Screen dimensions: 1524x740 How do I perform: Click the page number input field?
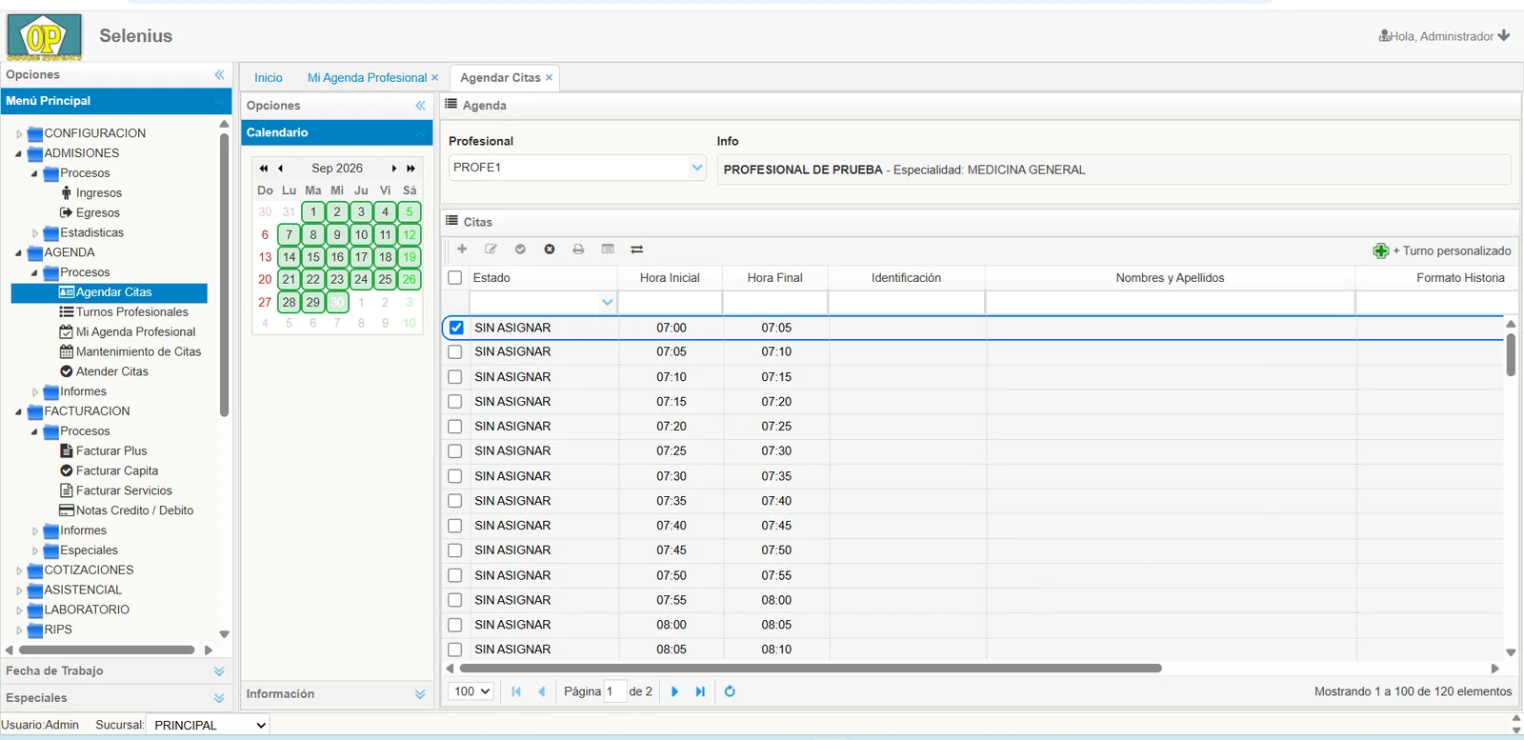614,691
